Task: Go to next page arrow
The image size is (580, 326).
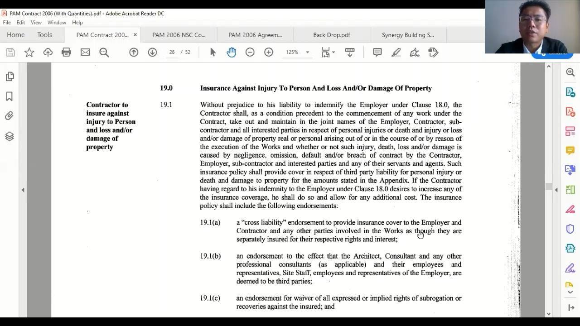Action: pos(152,53)
